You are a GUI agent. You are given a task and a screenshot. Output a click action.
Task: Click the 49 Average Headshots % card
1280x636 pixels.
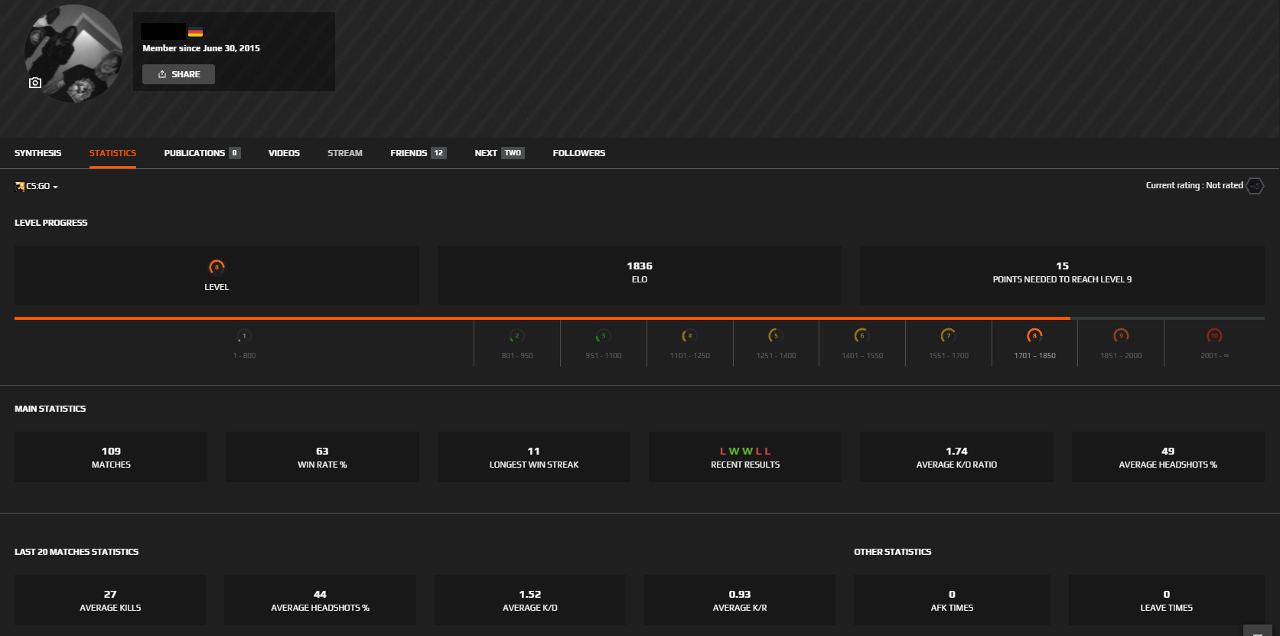point(1168,457)
